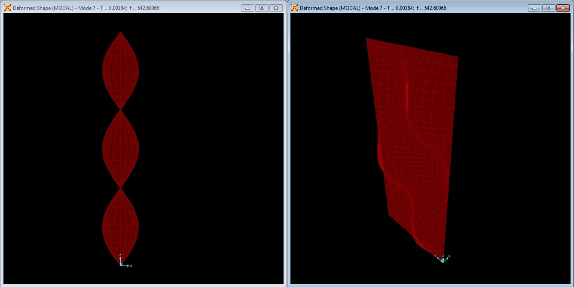
Task: Close the left Deformed Shape window
Action: pos(276,8)
